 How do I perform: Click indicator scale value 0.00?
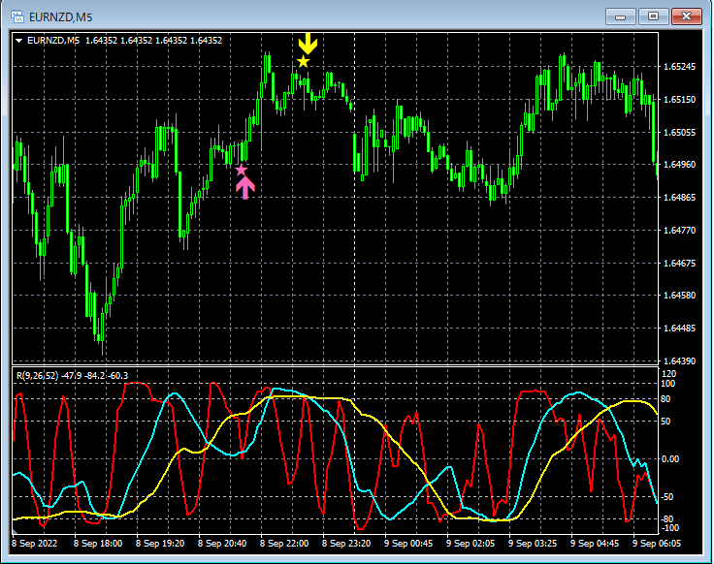[670, 459]
